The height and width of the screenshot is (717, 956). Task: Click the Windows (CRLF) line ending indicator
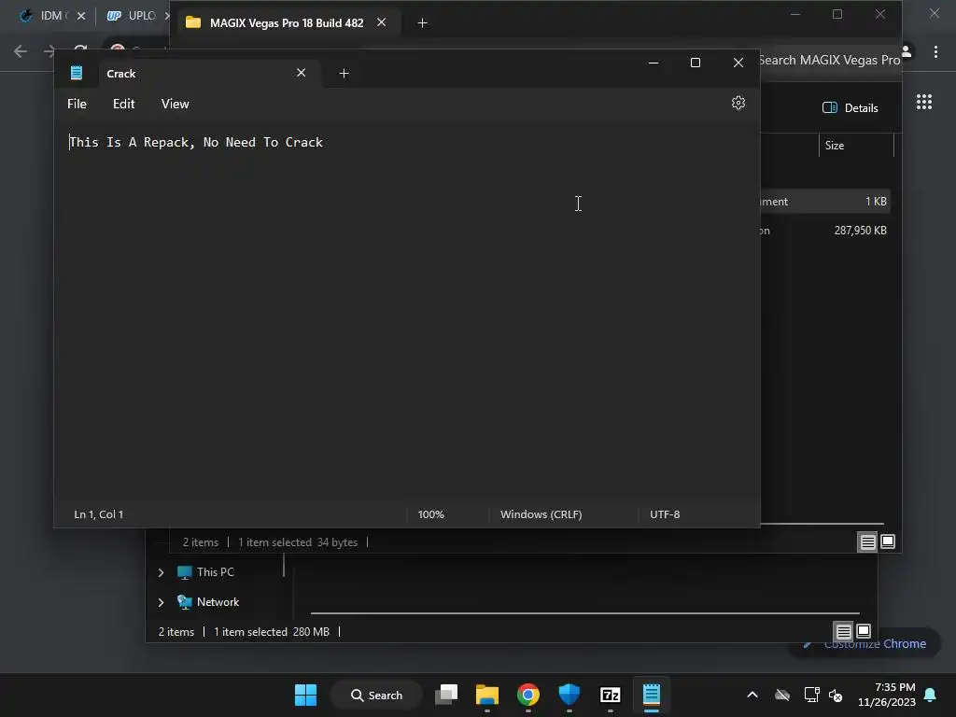[x=541, y=514]
